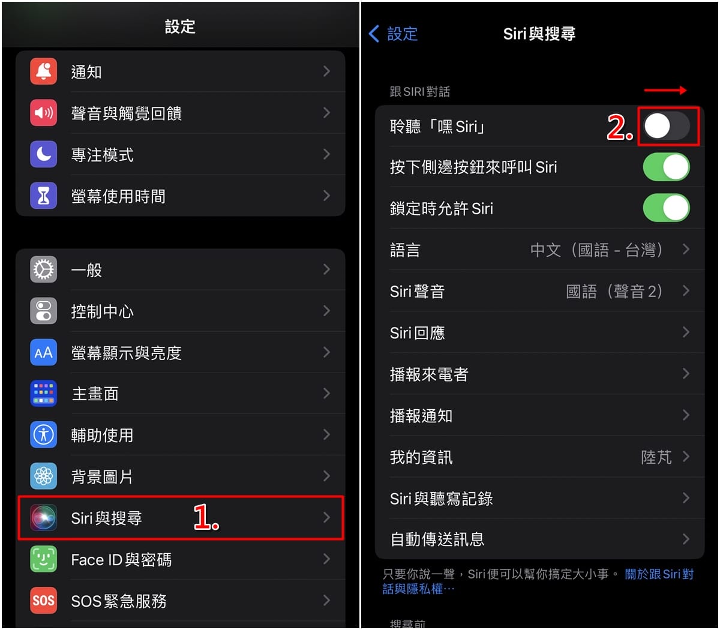This screenshot has height=630, width=720.
Task: Tap the Face ID與密碼 green icon
Action: (x=43, y=559)
